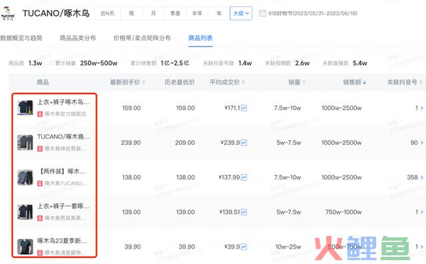The image size is (426, 264).
Task: Select the 周 time range
Action: 132,13
